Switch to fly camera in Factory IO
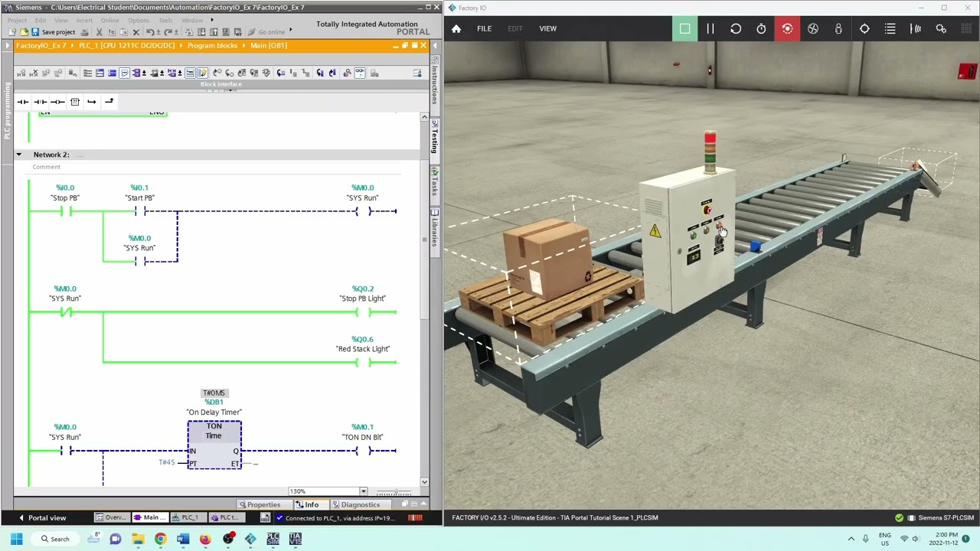The height and width of the screenshot is (551, 980). (x=813, y=29)
